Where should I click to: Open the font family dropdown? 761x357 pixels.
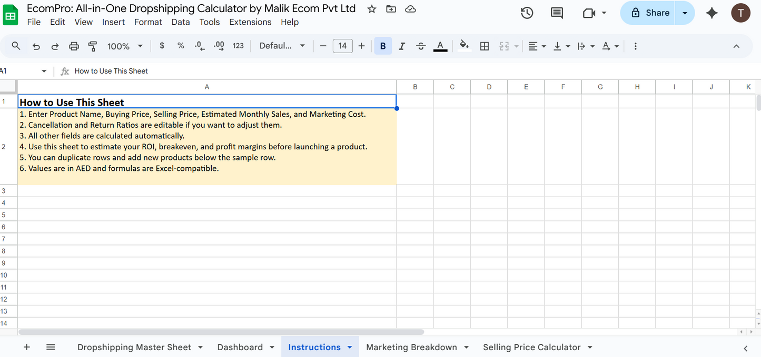[x=282, y=46]
